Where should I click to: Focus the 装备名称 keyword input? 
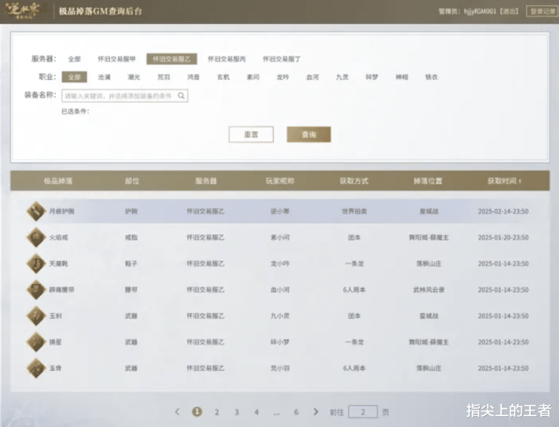pyautogui.click(x=125, y=95)
